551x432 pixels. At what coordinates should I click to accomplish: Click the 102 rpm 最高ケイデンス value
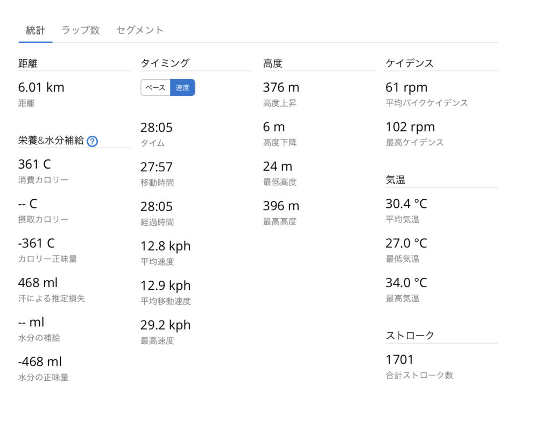click(x=410, y=127)
